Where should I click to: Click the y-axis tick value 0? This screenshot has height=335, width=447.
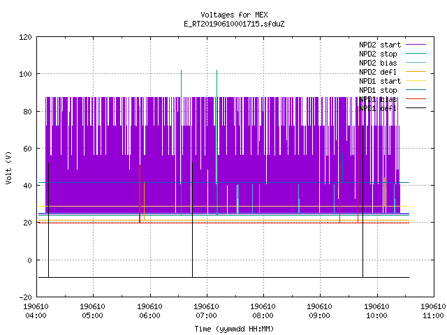click(x=29, y=260)
